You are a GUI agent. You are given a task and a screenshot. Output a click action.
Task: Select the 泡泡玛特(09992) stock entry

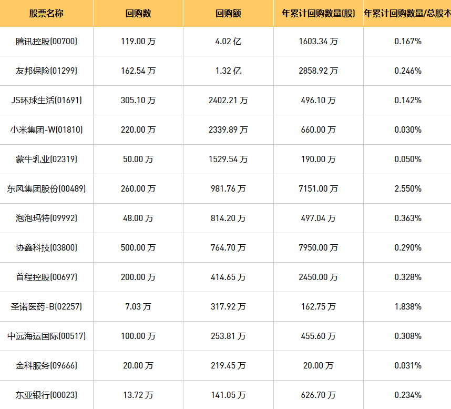[x=46, y=218]
